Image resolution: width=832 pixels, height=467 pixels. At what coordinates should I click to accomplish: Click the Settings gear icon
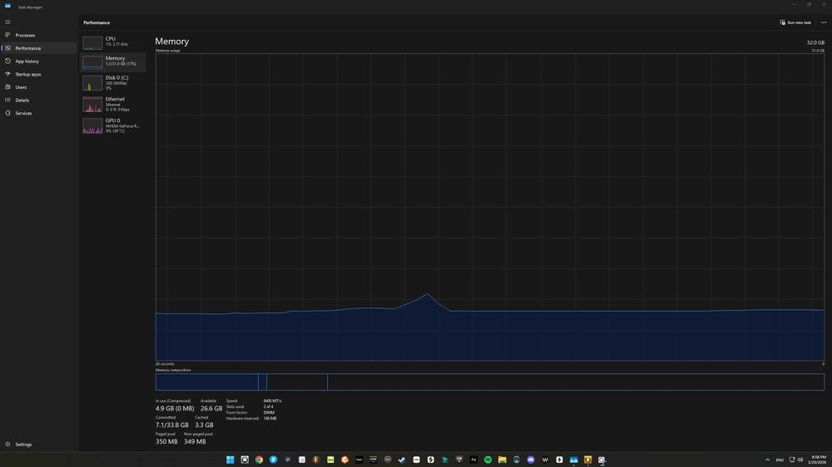point(7,445)
